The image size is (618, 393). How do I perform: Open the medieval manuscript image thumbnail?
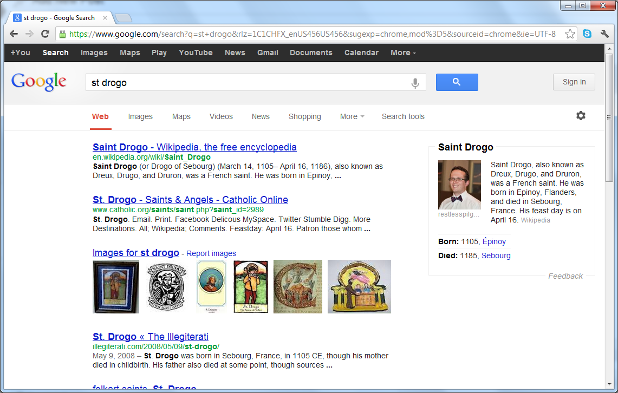[x=298, y=287]
